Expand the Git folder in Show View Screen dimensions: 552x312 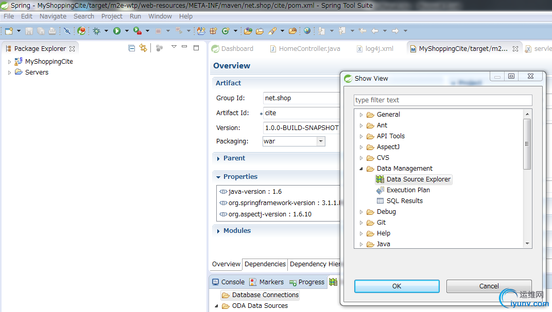point(361,223)
